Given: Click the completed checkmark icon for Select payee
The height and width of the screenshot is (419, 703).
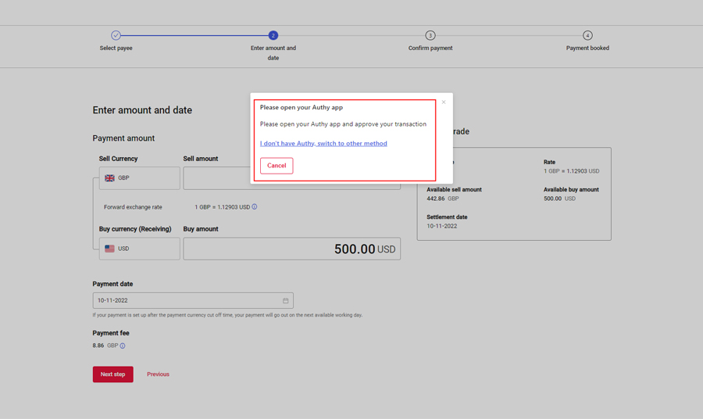Looking at the screenshot, I should point(116,35).
